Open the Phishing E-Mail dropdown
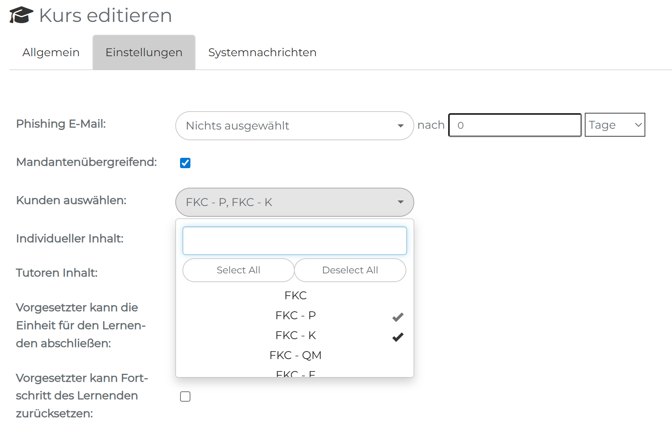The height and width of the screenshot is (422, 672). click(x=294, y=126)
